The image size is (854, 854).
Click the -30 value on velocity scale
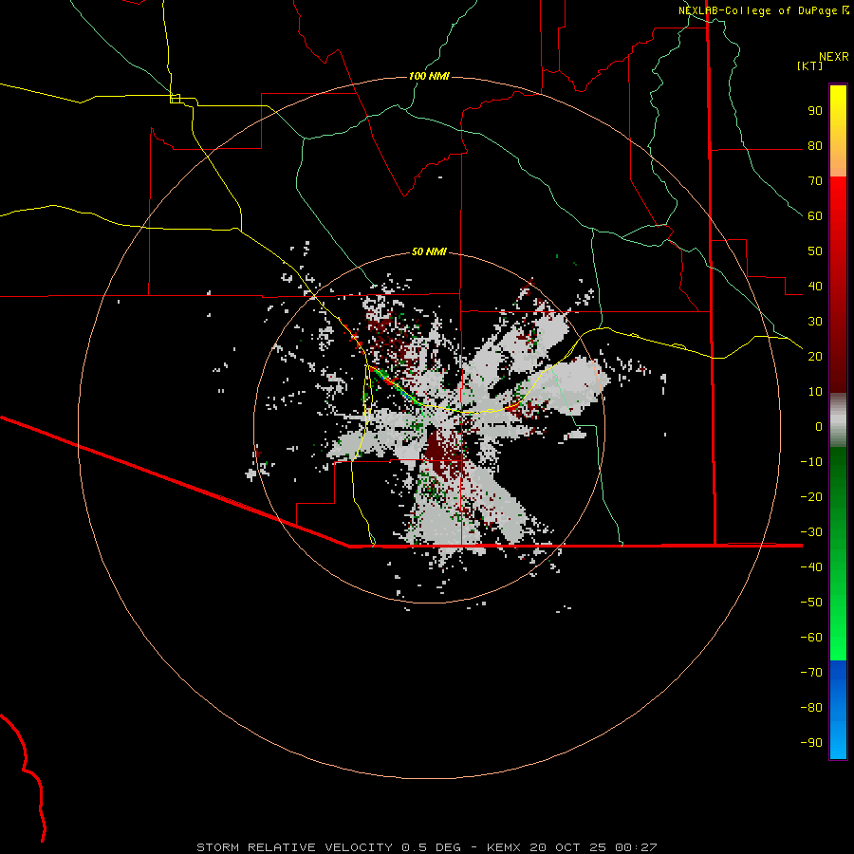(x=811, y=532)
